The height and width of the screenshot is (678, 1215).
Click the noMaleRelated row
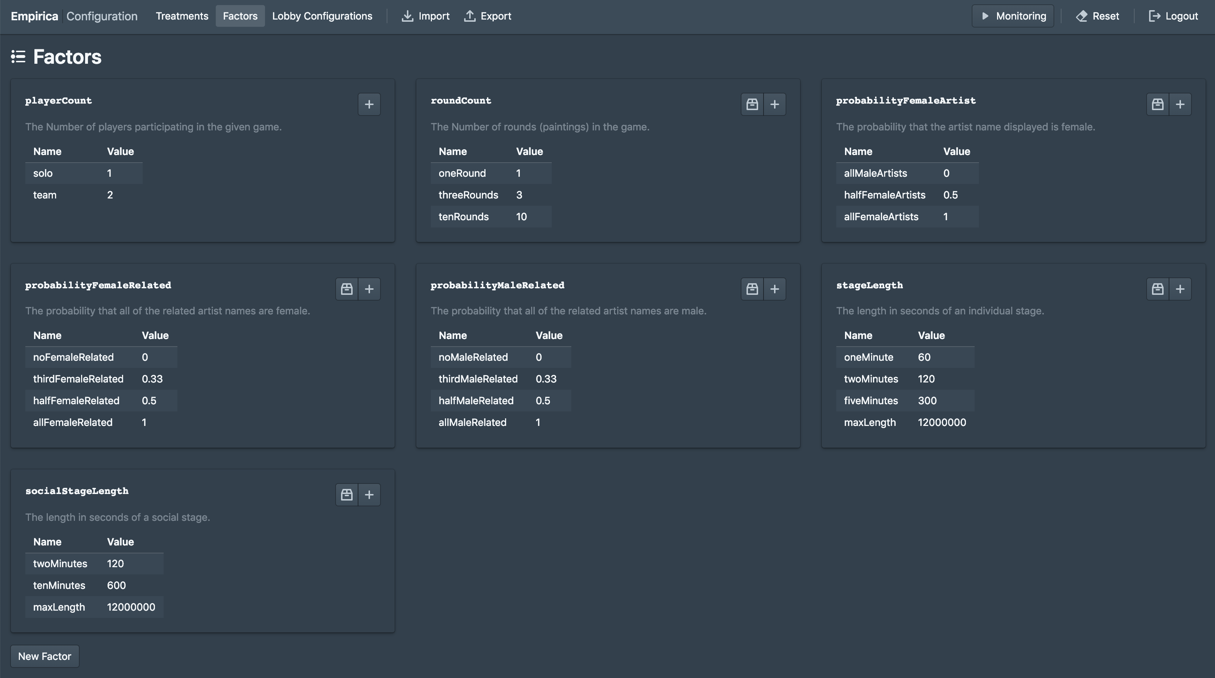tap(501, 357)
